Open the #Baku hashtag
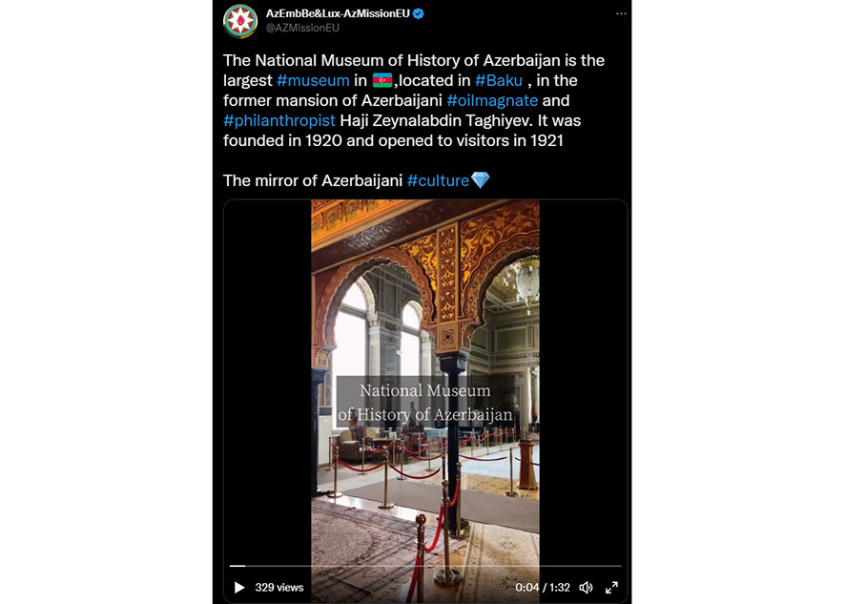The height and width of the screenshot is (604, 845). (x=499, y=80)
